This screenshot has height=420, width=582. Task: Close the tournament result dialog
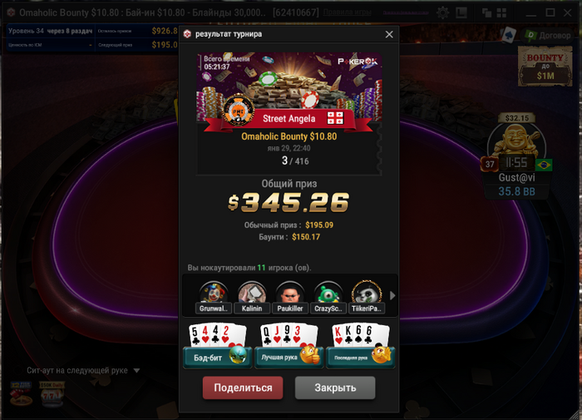click(389, 34)
